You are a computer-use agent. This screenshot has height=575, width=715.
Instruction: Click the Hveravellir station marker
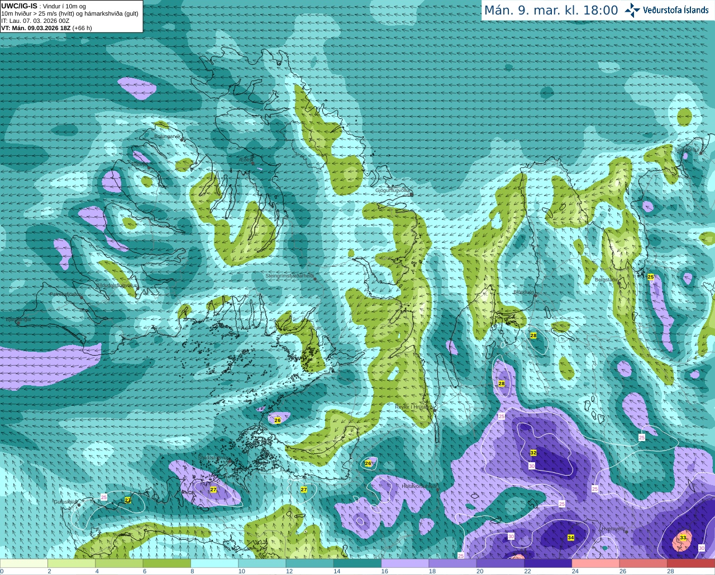pos(626,532)
